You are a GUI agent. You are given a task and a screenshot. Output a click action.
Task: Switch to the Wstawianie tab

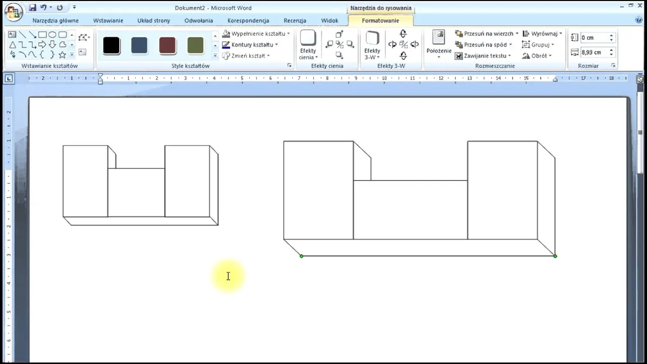click(108, 21)
